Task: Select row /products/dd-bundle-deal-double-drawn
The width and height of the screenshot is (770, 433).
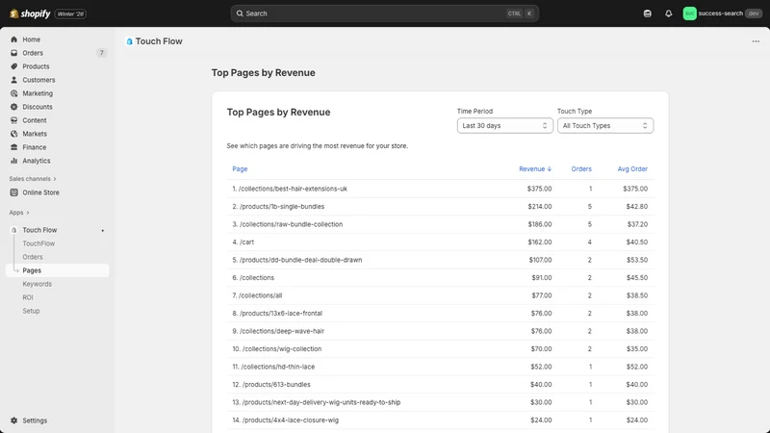Action: (x=440, y=260)
